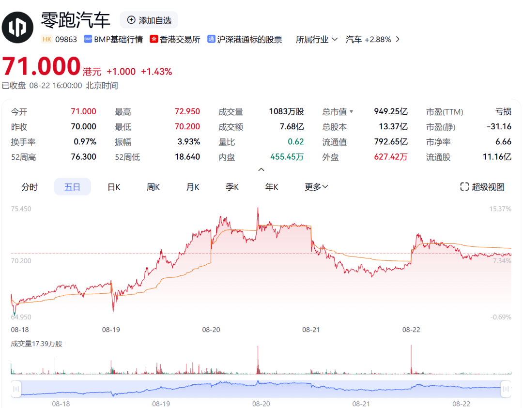The image size is (523, 408).
Task: Click the 52周高 value 76.300
Action: 83,157
